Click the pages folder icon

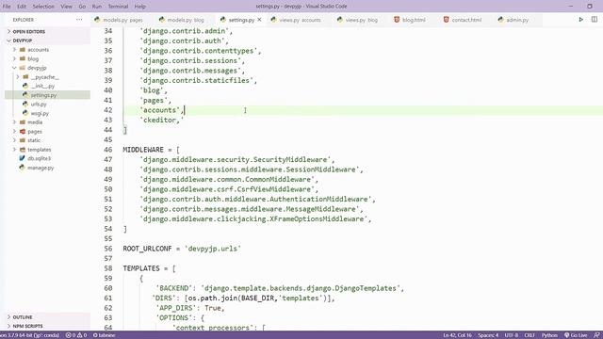coord(23,132)
